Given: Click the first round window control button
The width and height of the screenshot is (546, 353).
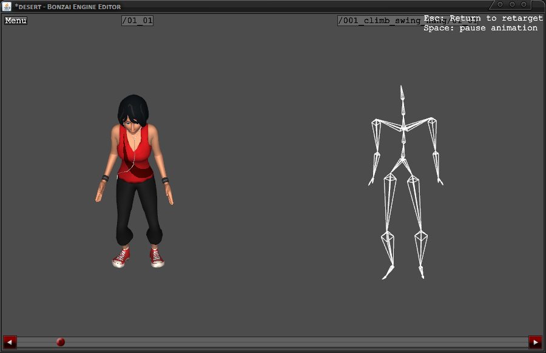Looking at the screenshot, I should pyautogui.click(x=500, y=4).
